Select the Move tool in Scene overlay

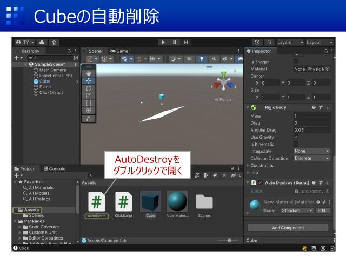coord(89,80)
